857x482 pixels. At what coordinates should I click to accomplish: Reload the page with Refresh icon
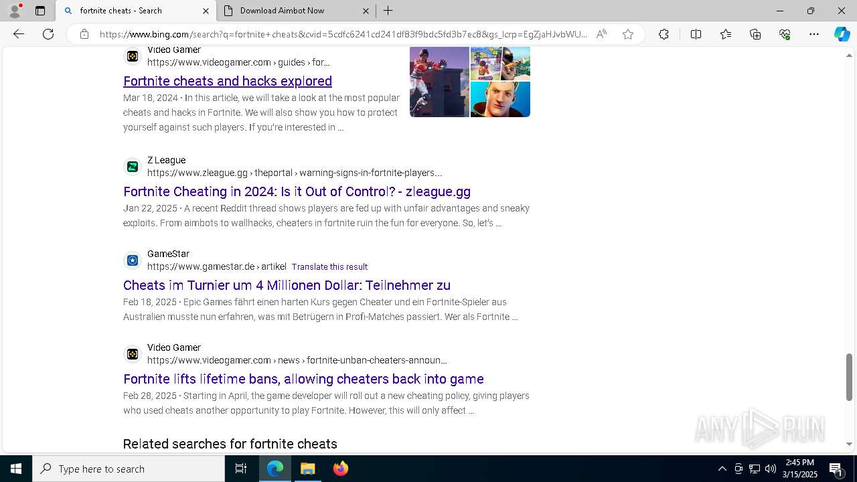pyautogui.click(x=48, y=34)
